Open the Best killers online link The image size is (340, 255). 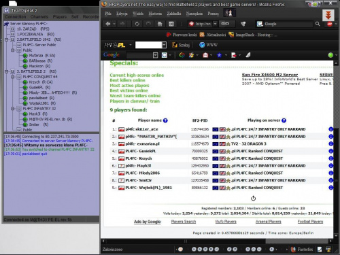(x=127, y=80)
